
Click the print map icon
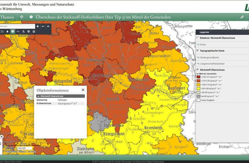click(34, 31)
